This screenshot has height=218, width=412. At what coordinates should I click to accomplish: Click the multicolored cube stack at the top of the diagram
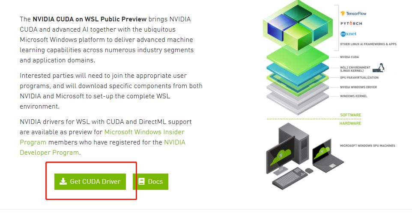coord(298,26)
